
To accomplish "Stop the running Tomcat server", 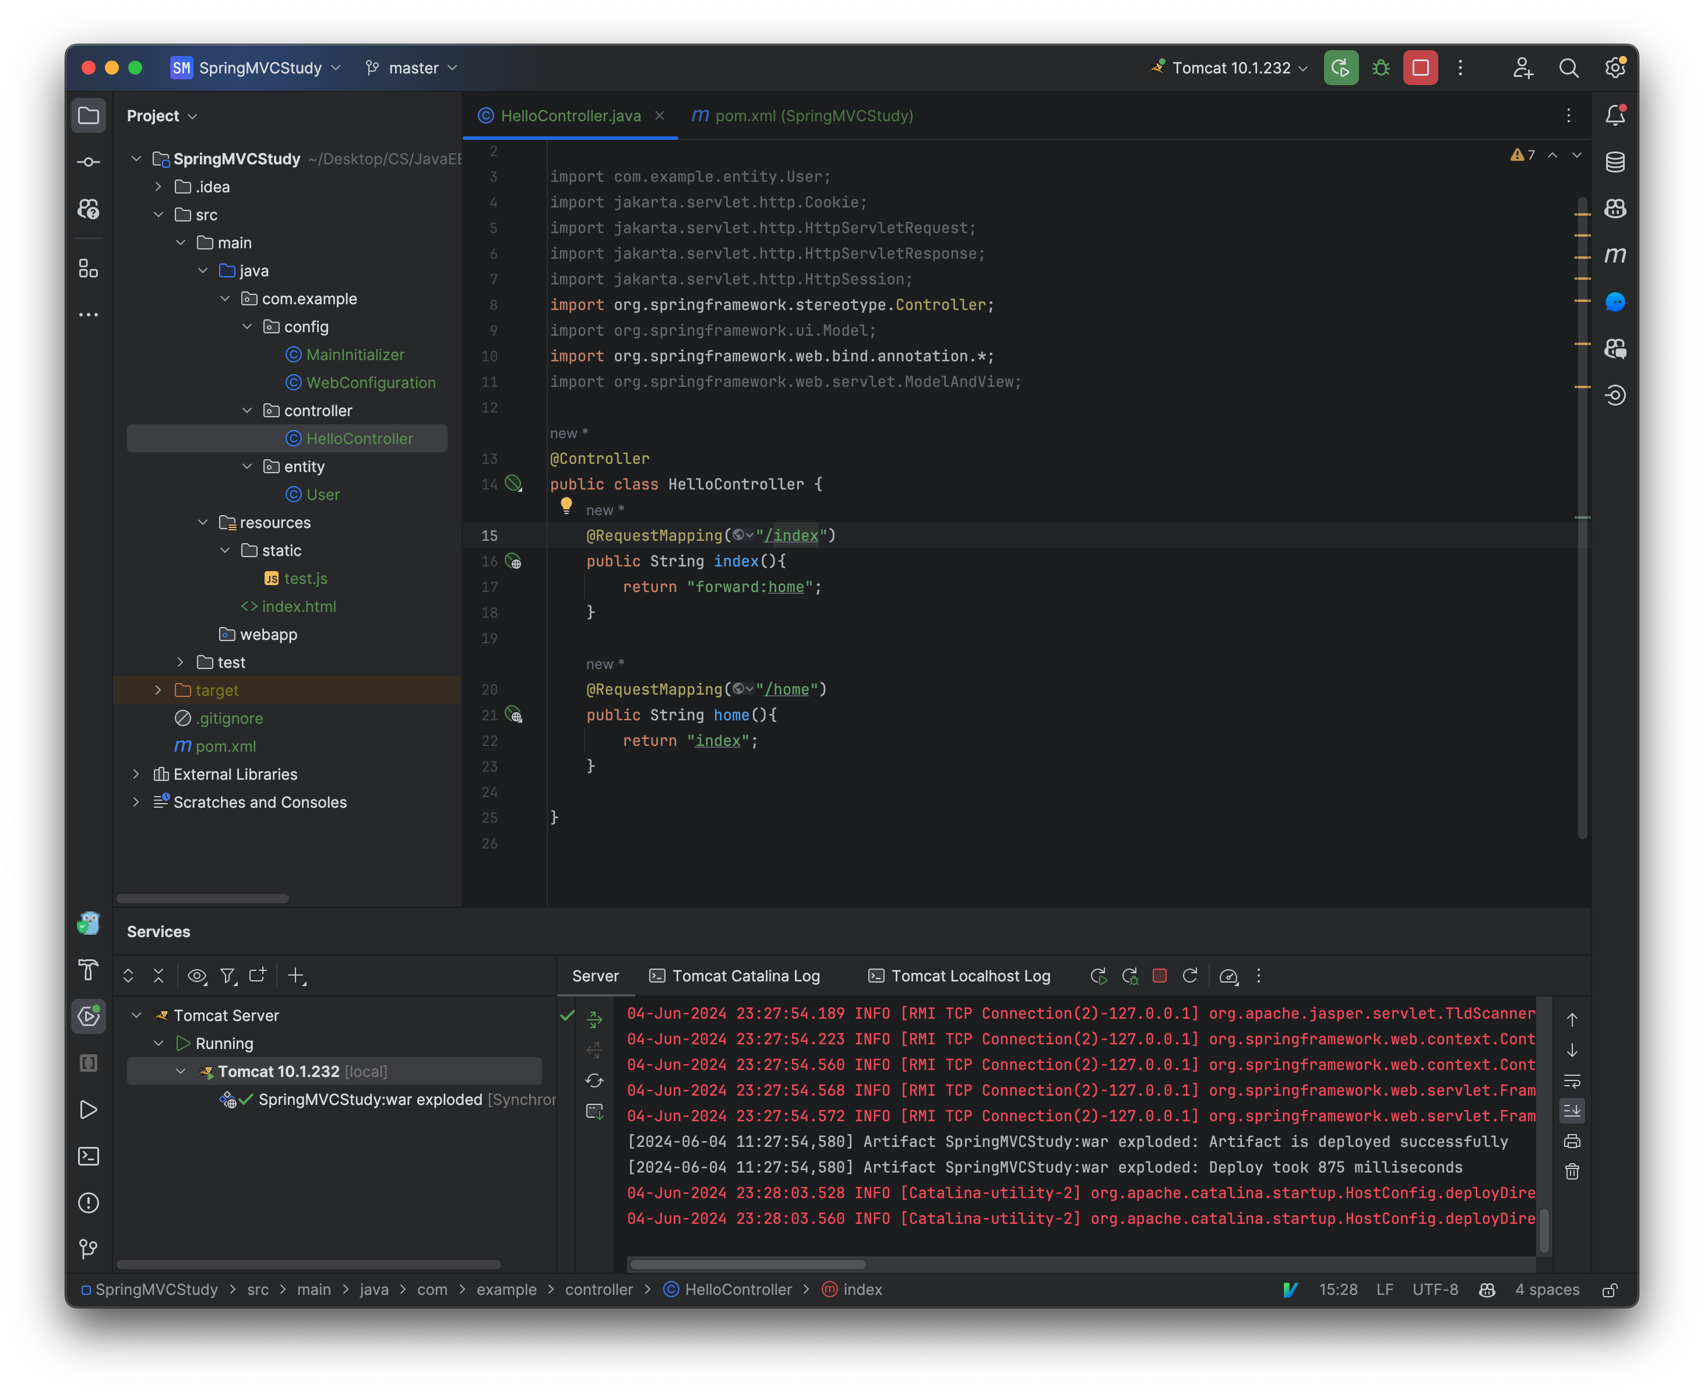I will [1421, 68].
